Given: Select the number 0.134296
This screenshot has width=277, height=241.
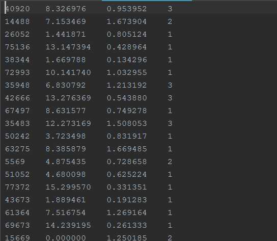Looking at the screenshot, I should click(127, 60).
